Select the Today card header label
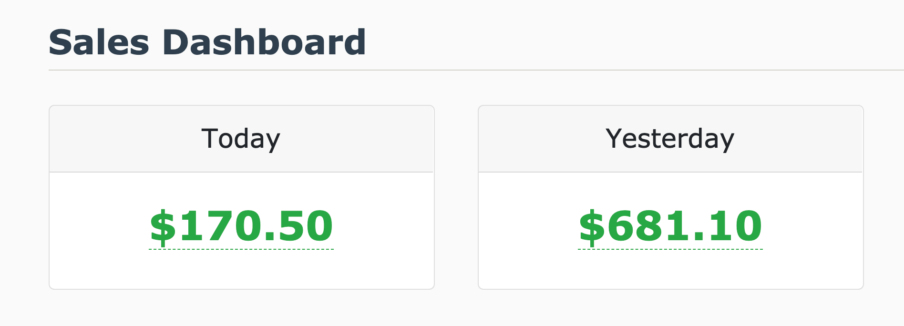904x326 pixels. point(241,139)
